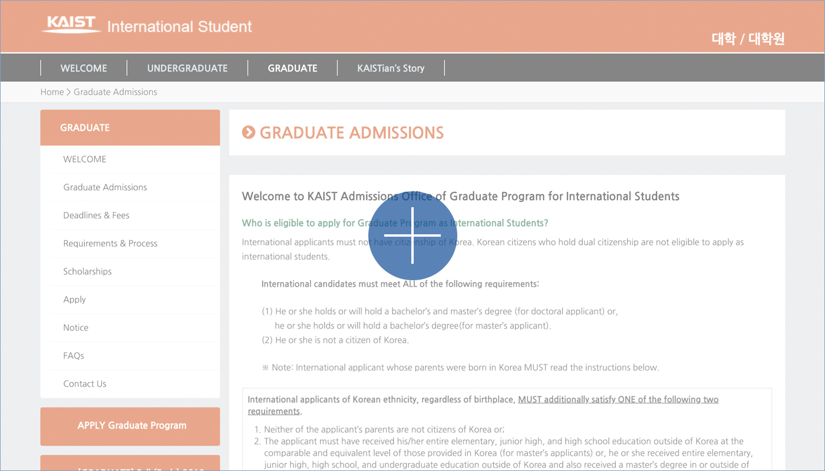Go to Home in the breadcrumb
Image resolution: width=825 pixels, height=471 pixels.
[x=52, y=92]
